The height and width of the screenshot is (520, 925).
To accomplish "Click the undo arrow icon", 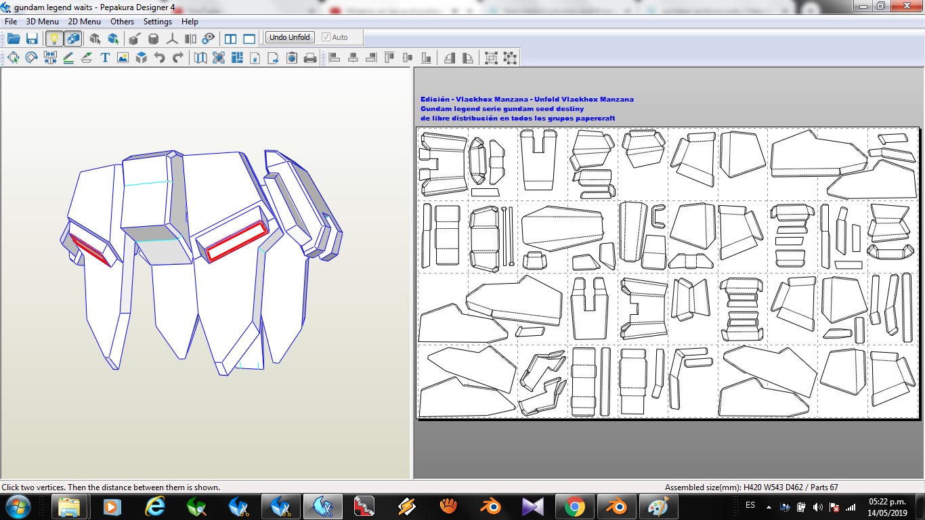I will 159,58.
